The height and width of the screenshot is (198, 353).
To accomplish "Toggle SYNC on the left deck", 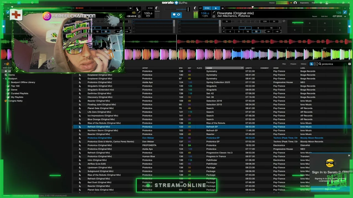I will 150,8.
